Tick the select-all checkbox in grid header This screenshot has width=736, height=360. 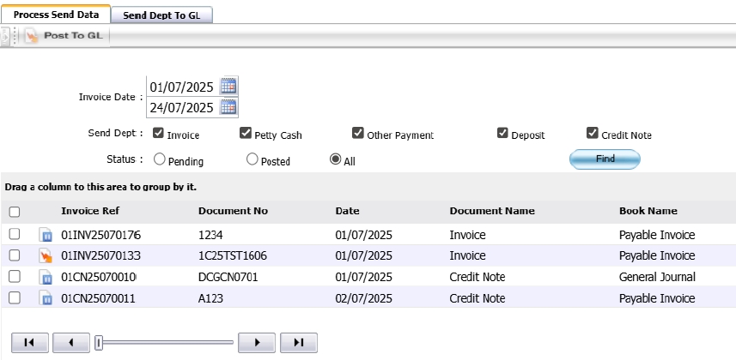tap(15, 212)
